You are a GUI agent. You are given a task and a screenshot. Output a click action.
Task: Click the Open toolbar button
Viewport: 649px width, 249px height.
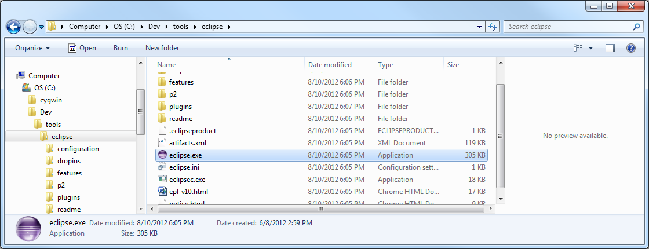click(x=82, y=48)
